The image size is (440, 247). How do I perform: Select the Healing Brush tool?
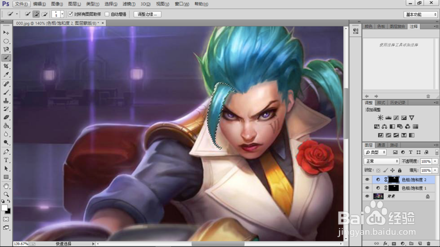point(6,84)
